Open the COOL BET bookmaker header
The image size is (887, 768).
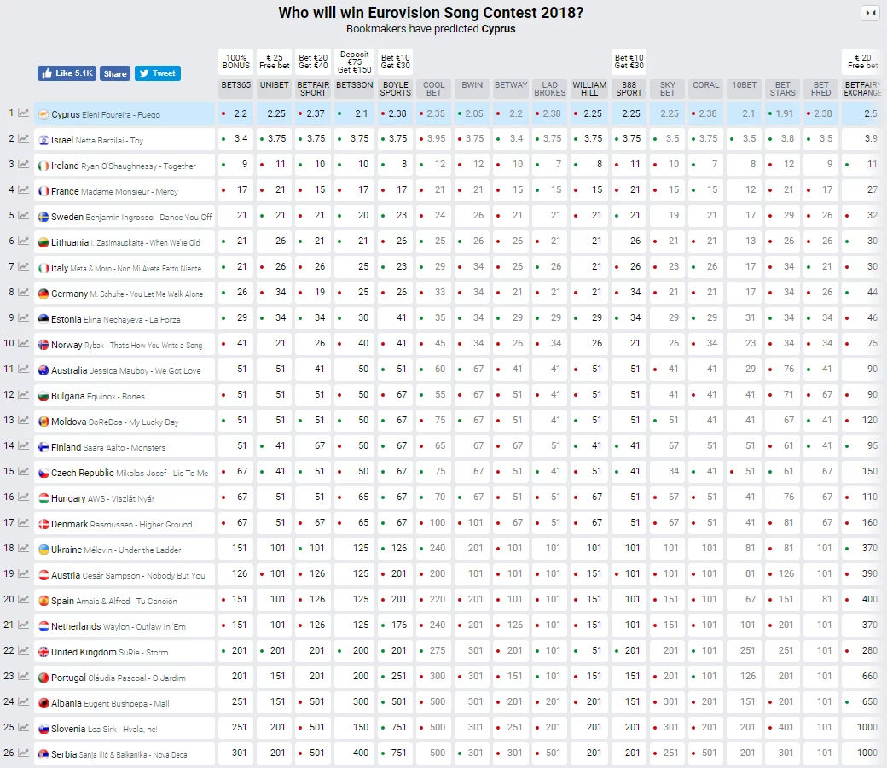[434, 88]
